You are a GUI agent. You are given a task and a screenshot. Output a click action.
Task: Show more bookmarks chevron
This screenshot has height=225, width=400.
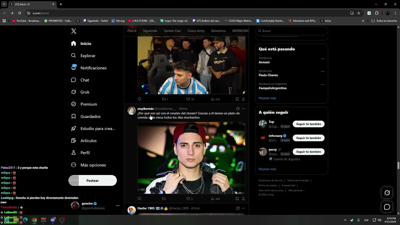tap(363, 21)
